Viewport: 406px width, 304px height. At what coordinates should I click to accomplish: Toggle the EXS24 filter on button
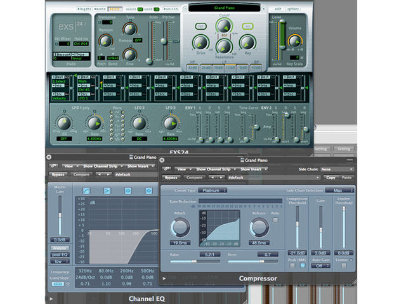[x=247, y=26]
